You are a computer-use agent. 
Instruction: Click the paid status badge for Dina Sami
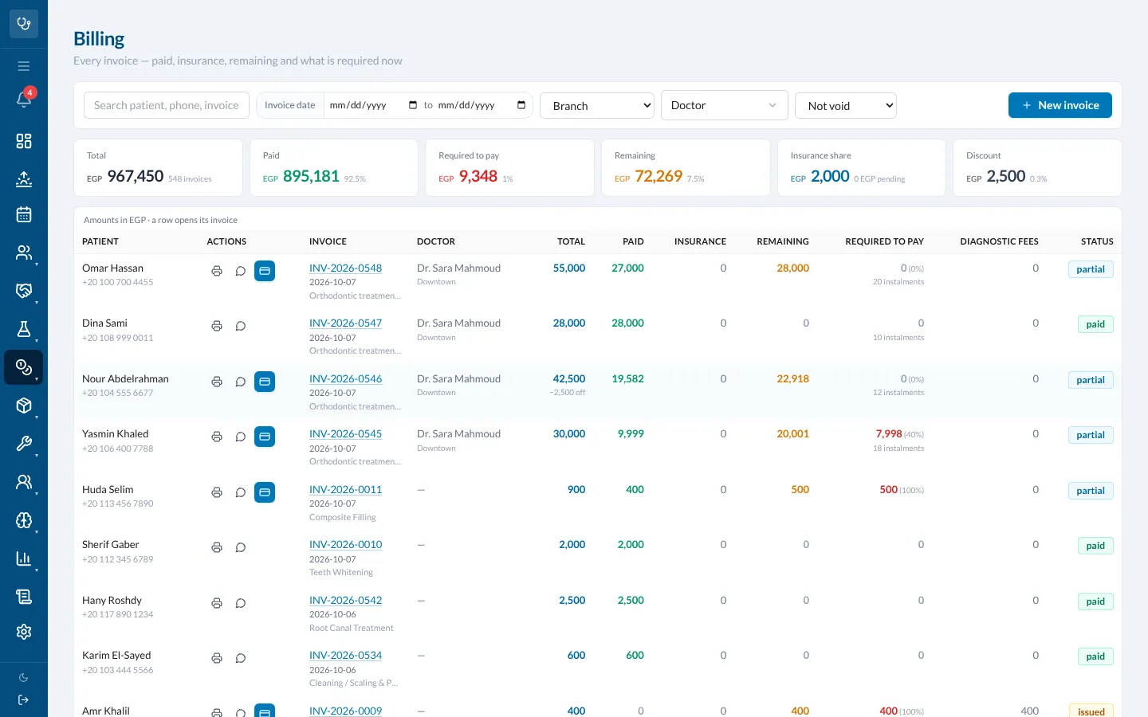tap(1095, 324)
